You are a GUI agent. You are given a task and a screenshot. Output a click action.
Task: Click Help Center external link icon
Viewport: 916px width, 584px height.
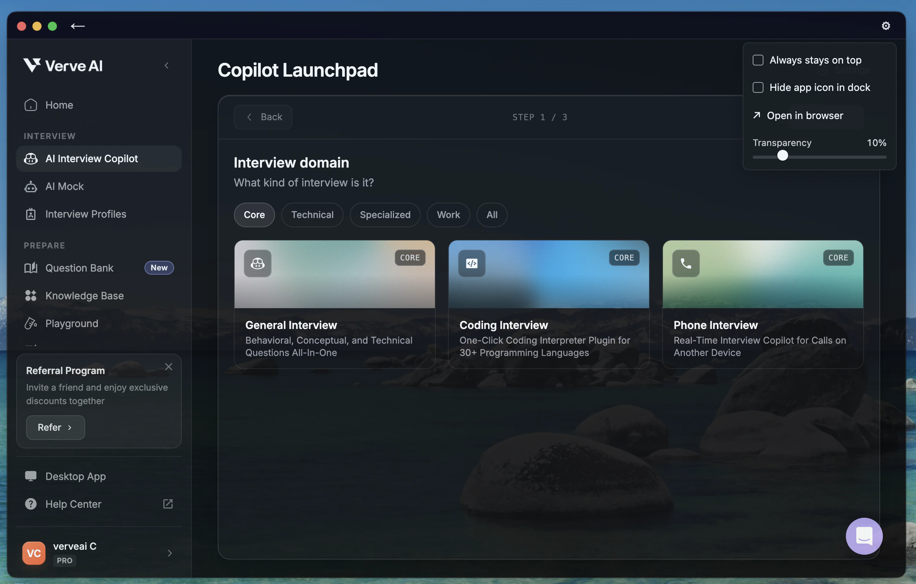168,504
